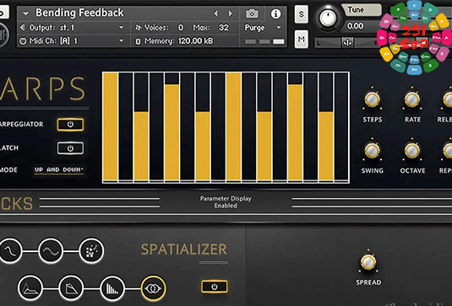The image size is (452, 306).
Task: Open the Mode Up And Down selector
Action: coord(59,170)
